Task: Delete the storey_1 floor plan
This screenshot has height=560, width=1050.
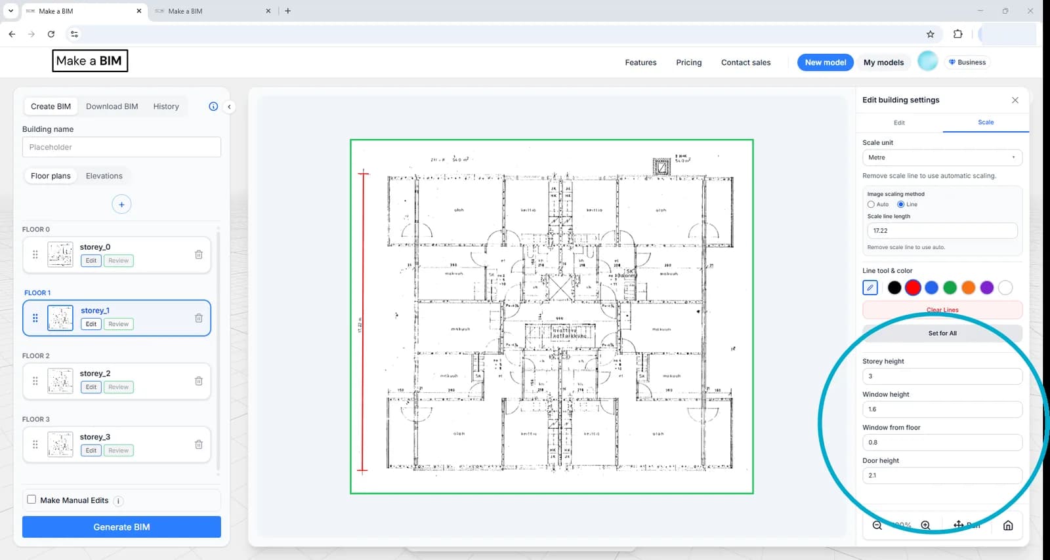Action: pyautogui.click(x=199, y=318)
